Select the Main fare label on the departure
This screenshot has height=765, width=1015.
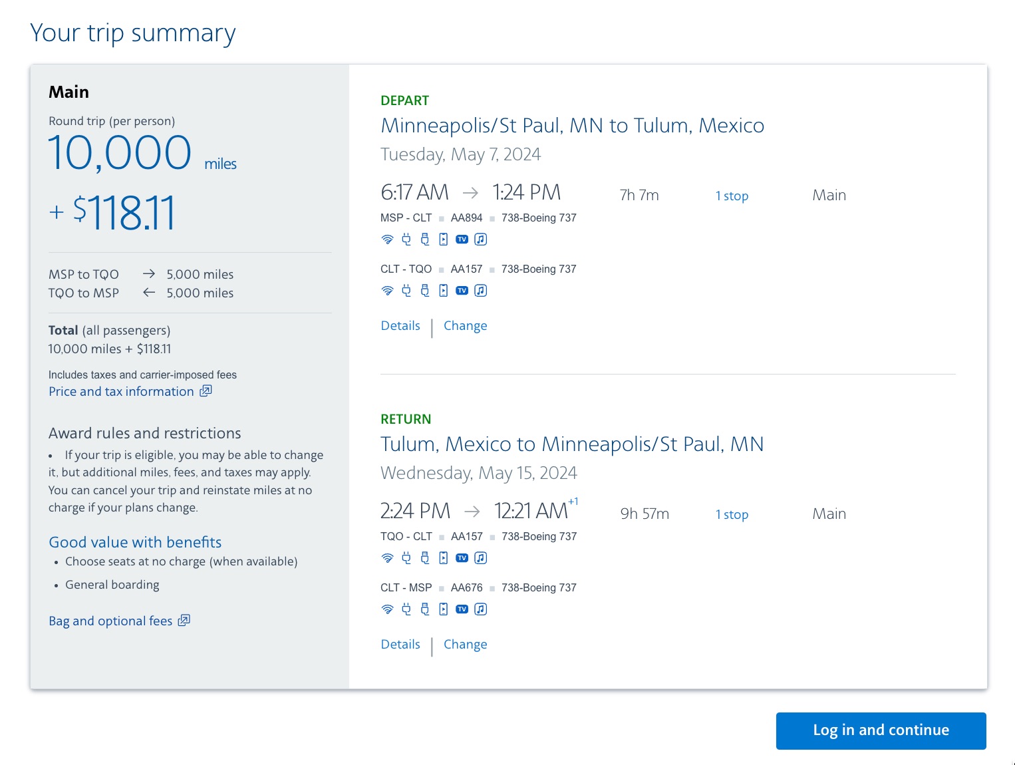pos(829,194)
